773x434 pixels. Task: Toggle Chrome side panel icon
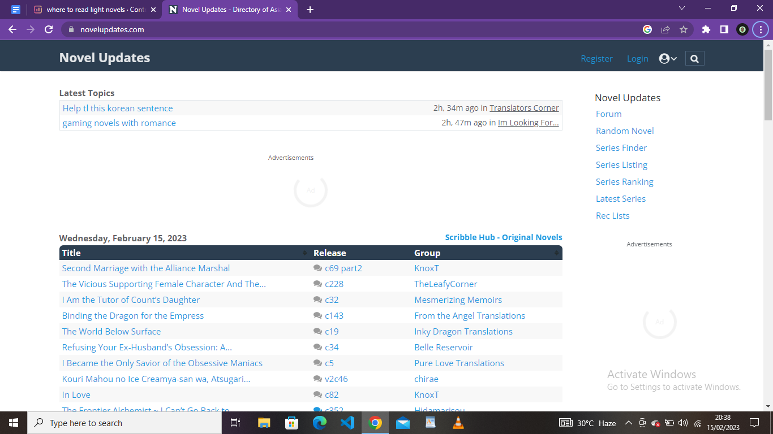coord(724,29)
